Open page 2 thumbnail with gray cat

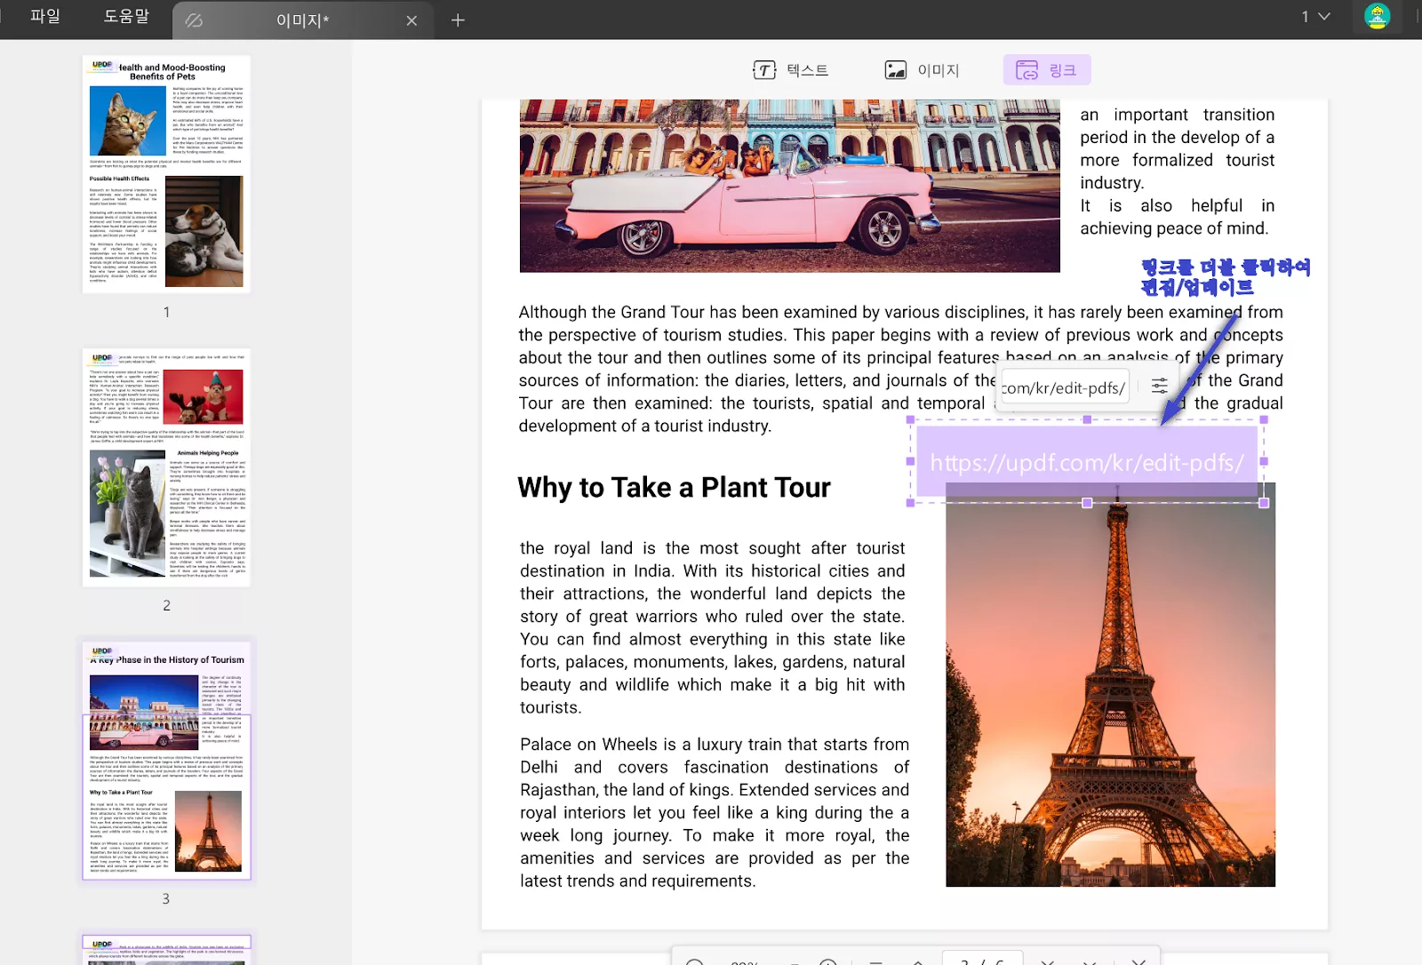click(166, 467)
